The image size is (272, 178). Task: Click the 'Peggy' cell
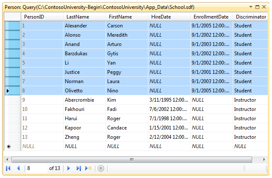click(127, 72)
